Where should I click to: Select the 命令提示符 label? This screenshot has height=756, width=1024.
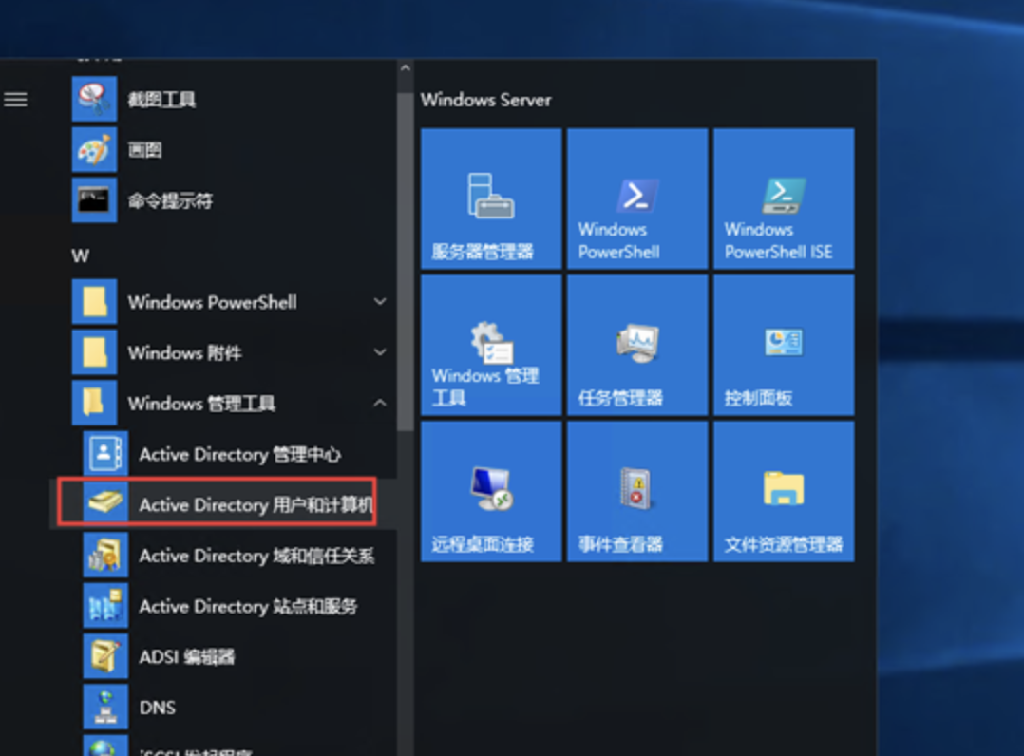pos(170,200)
